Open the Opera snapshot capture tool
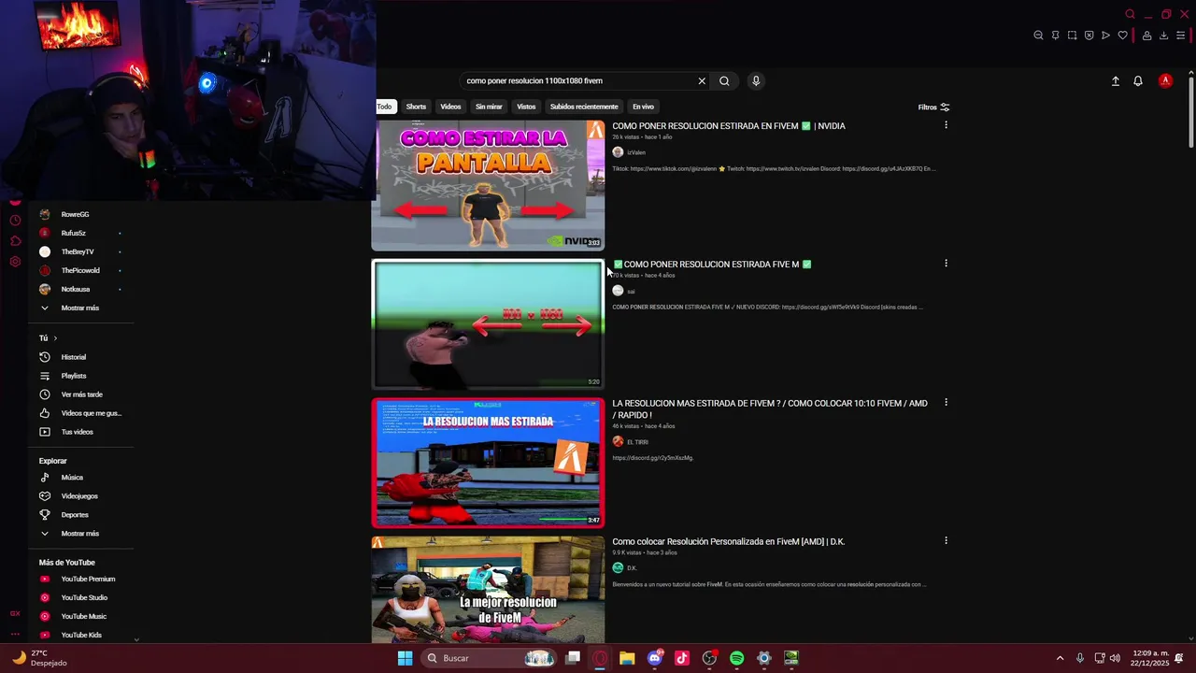This screenshot has width=1196, height=673. (1072, 36)
